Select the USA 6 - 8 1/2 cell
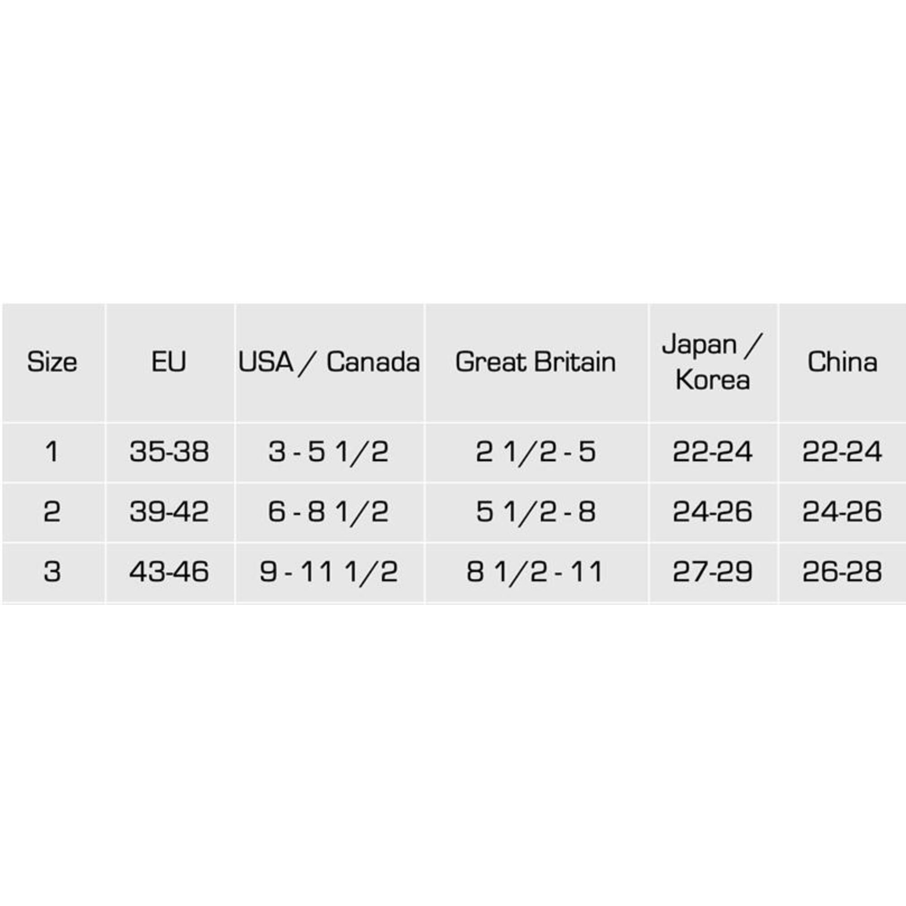Viewport: 906px width, 906px height. (x=329, y=511)
